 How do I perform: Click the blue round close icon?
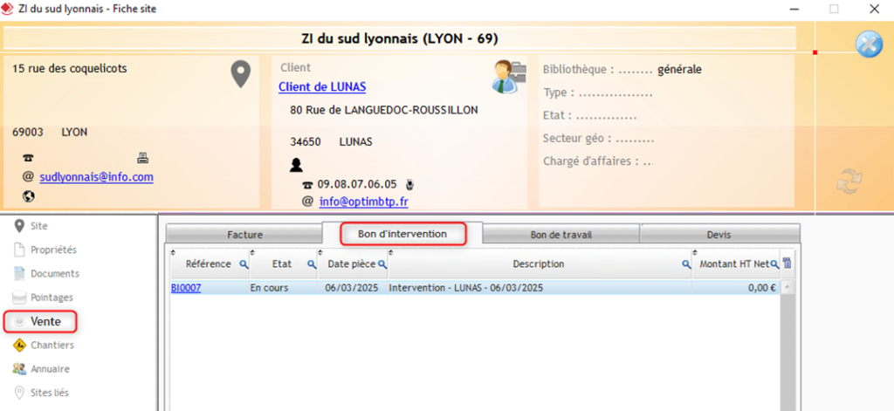pos(867,45)
